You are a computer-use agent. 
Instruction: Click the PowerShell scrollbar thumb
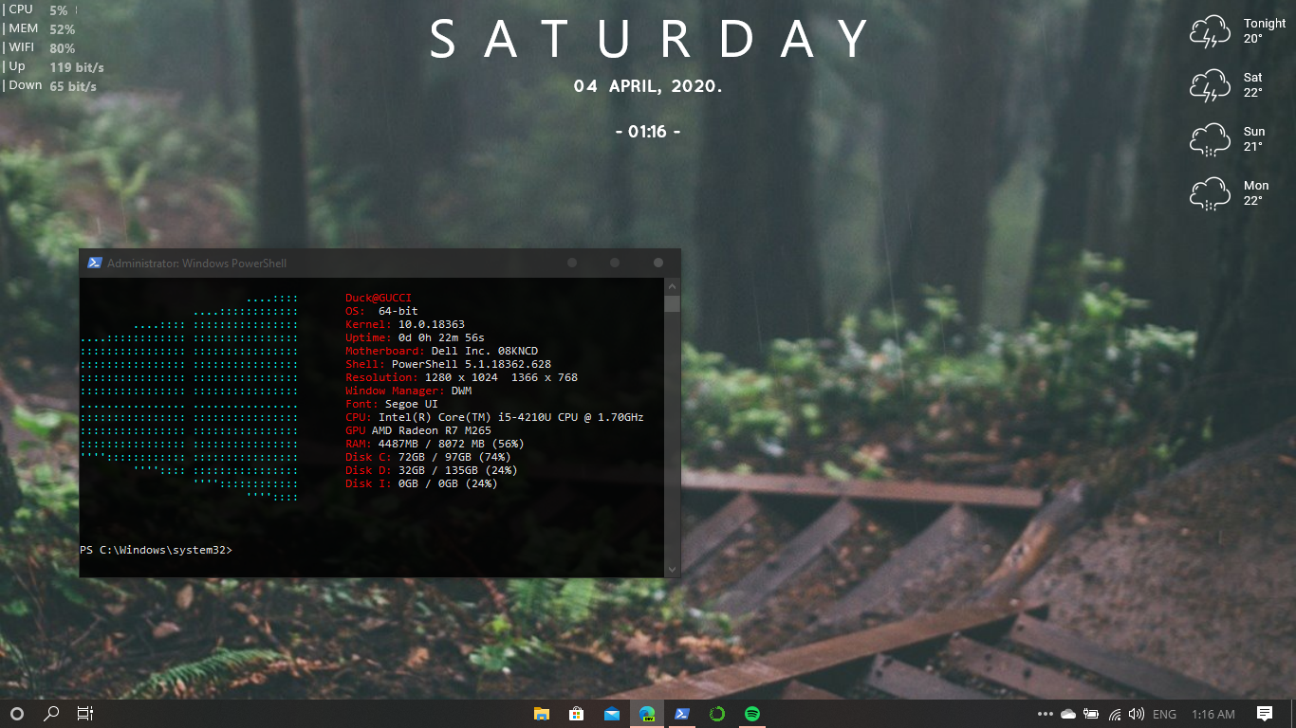(673, 303)
